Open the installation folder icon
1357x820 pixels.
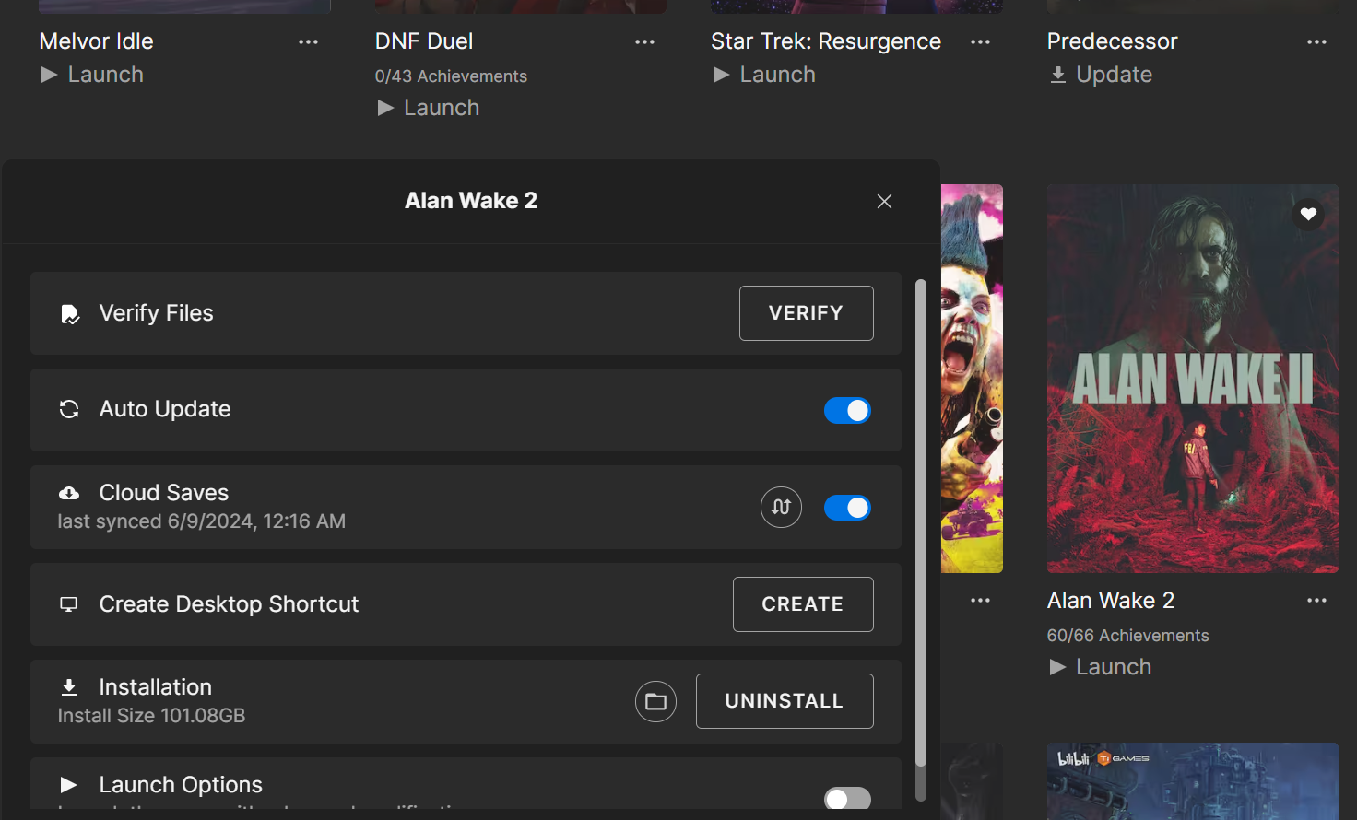click(x=655, y=702)
